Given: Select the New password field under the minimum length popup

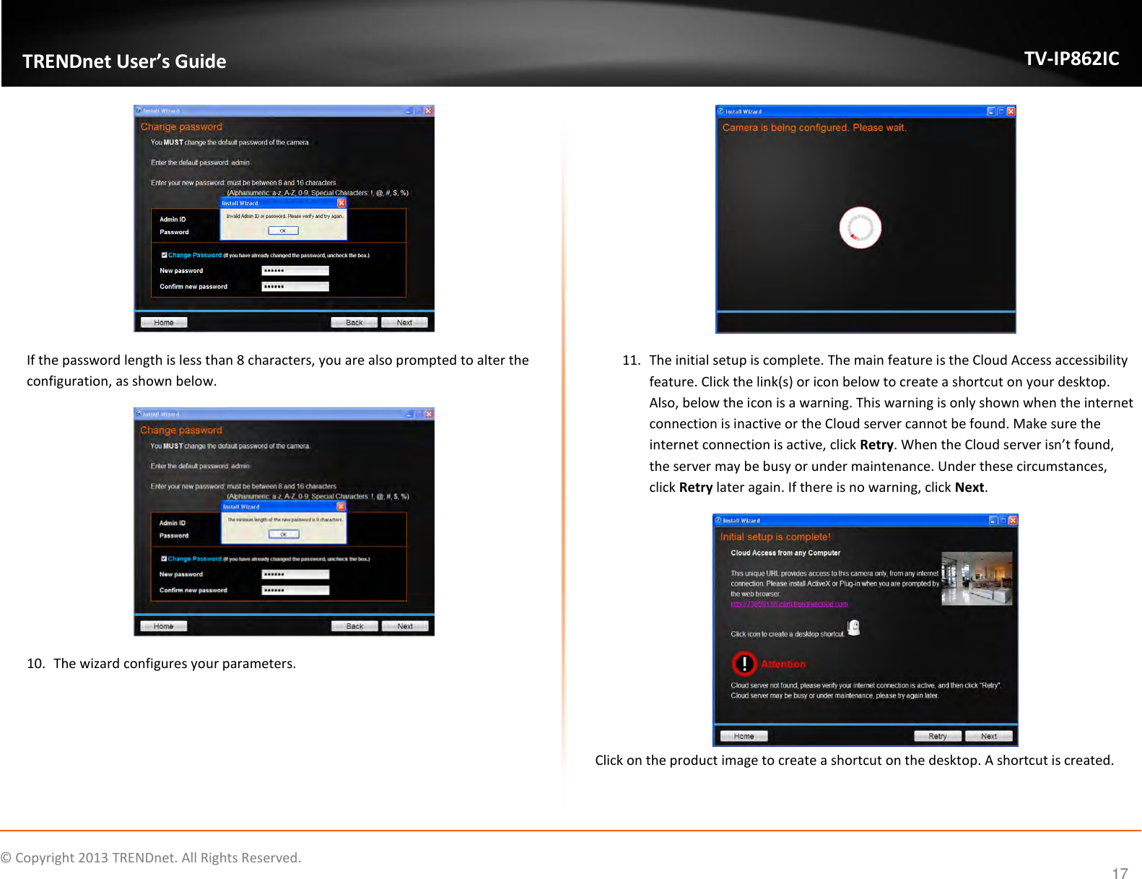Looking at the screenshot, I should (295, 574).
